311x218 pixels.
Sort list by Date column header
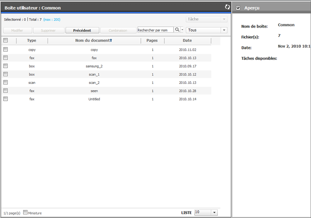[x=187, y=40]
